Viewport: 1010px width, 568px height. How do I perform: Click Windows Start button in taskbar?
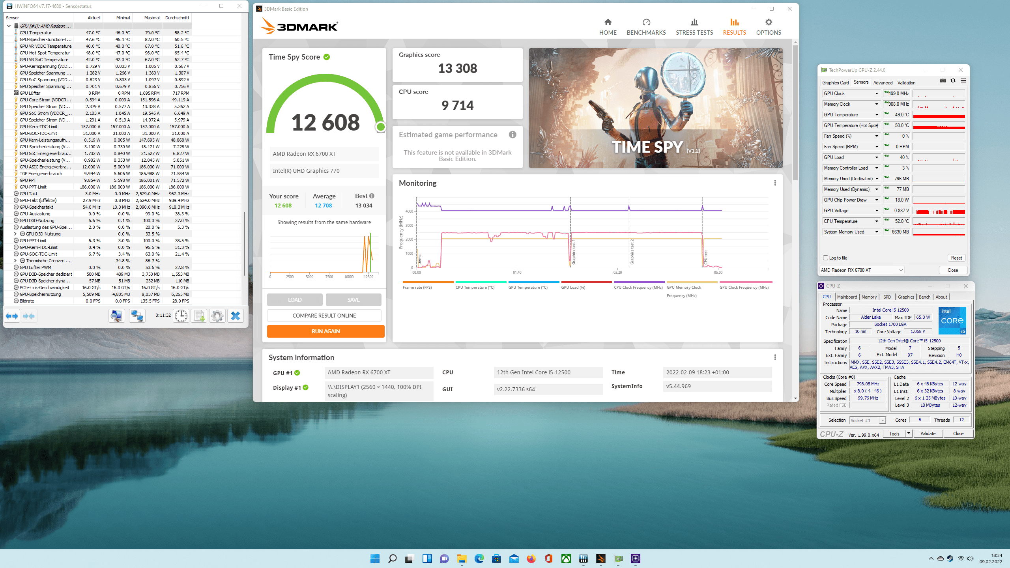(375, 559)
